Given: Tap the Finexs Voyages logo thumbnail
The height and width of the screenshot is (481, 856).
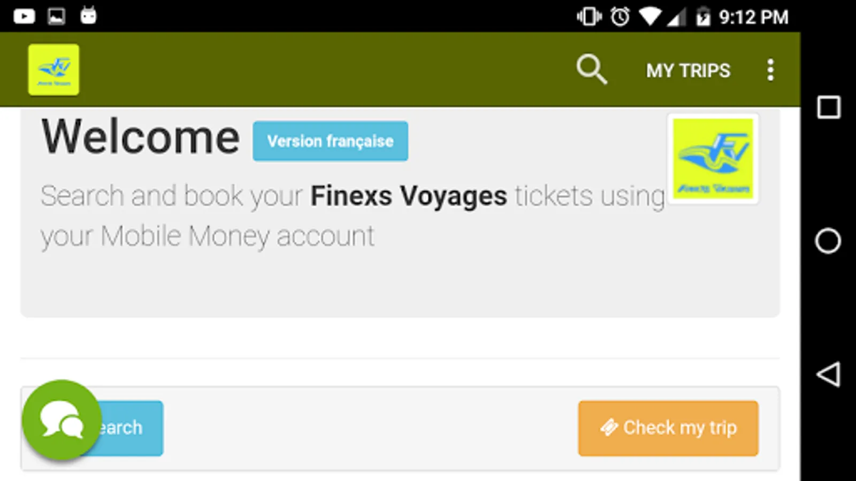Looking at the screenshot, I should [x=713, y=159].
